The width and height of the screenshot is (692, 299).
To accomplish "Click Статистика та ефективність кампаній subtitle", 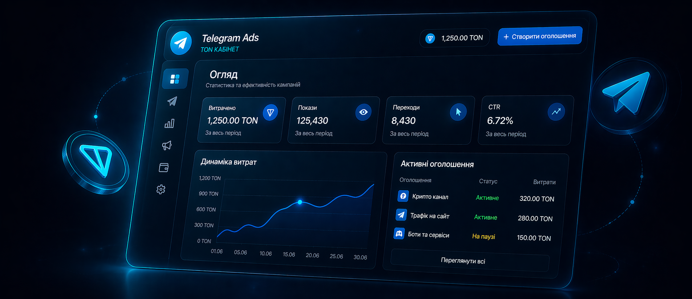I will tap(253, 85).
